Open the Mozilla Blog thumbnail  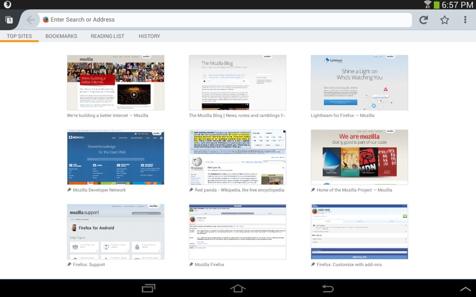point(237,83)
